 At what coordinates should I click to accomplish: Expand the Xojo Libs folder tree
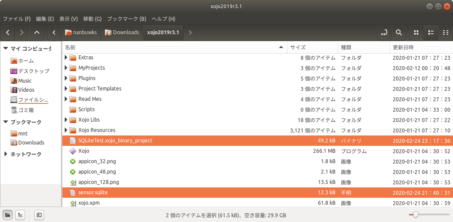pyautogui.click(x=66, y=120)
